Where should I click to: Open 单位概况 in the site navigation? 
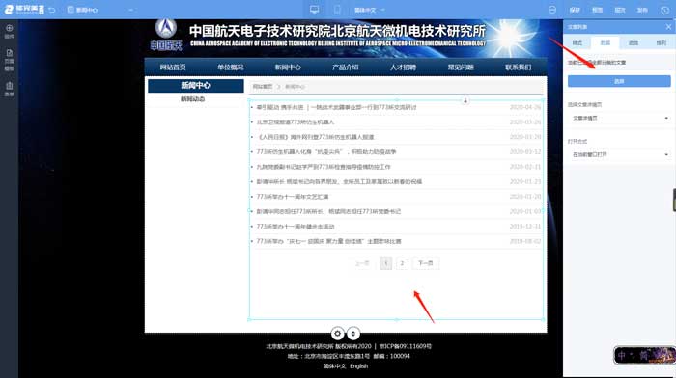click(x=231, y=67)
